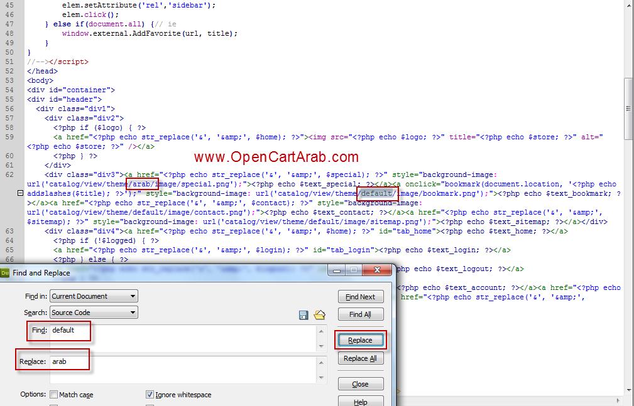Click the '<div class="div1">' code line
Image resolution: width=634 pixels, height=406 pixels.
(75, 109)
